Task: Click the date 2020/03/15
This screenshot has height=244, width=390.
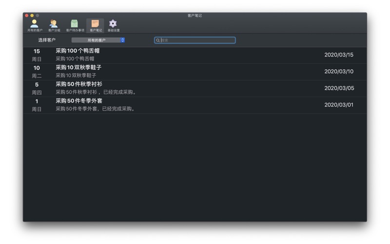Action: point(339,55)
